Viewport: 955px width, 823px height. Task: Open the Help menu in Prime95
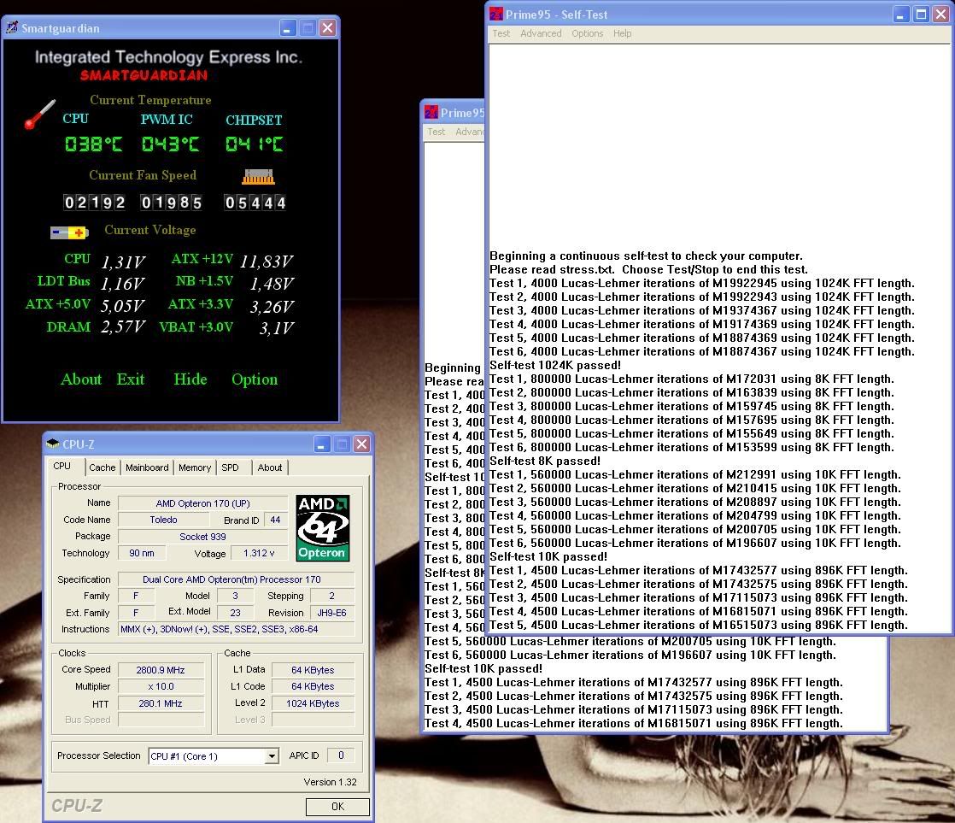(623, 33)
